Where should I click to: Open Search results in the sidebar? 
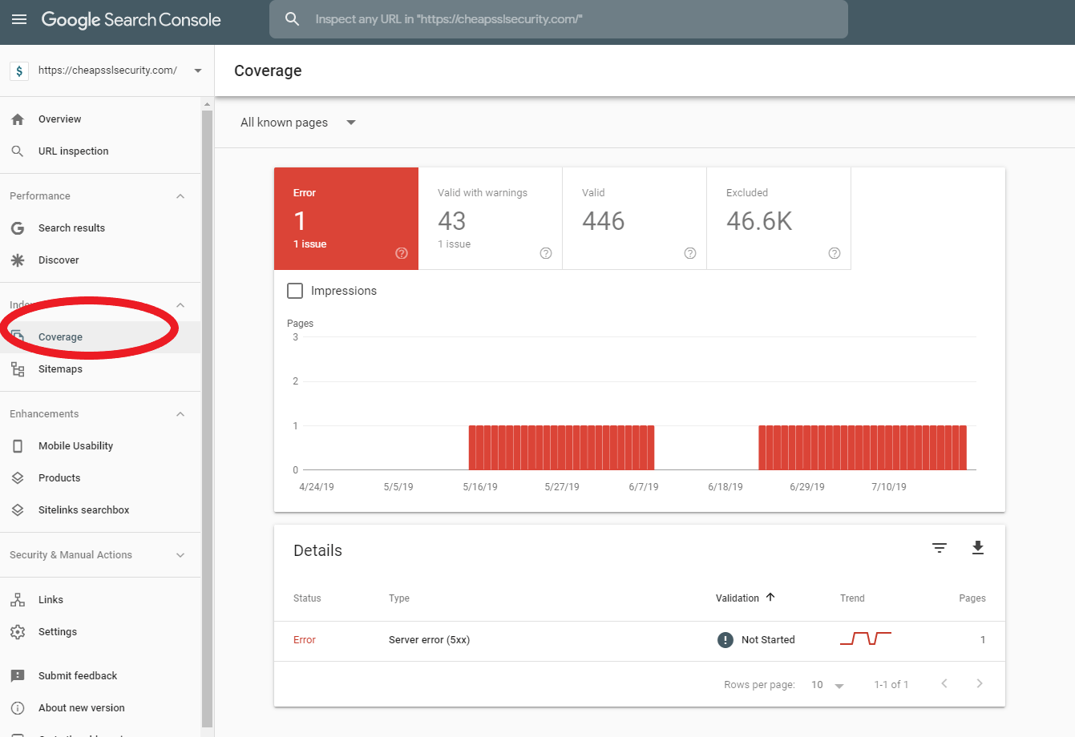pyautogui.click(x=100, y=228)
